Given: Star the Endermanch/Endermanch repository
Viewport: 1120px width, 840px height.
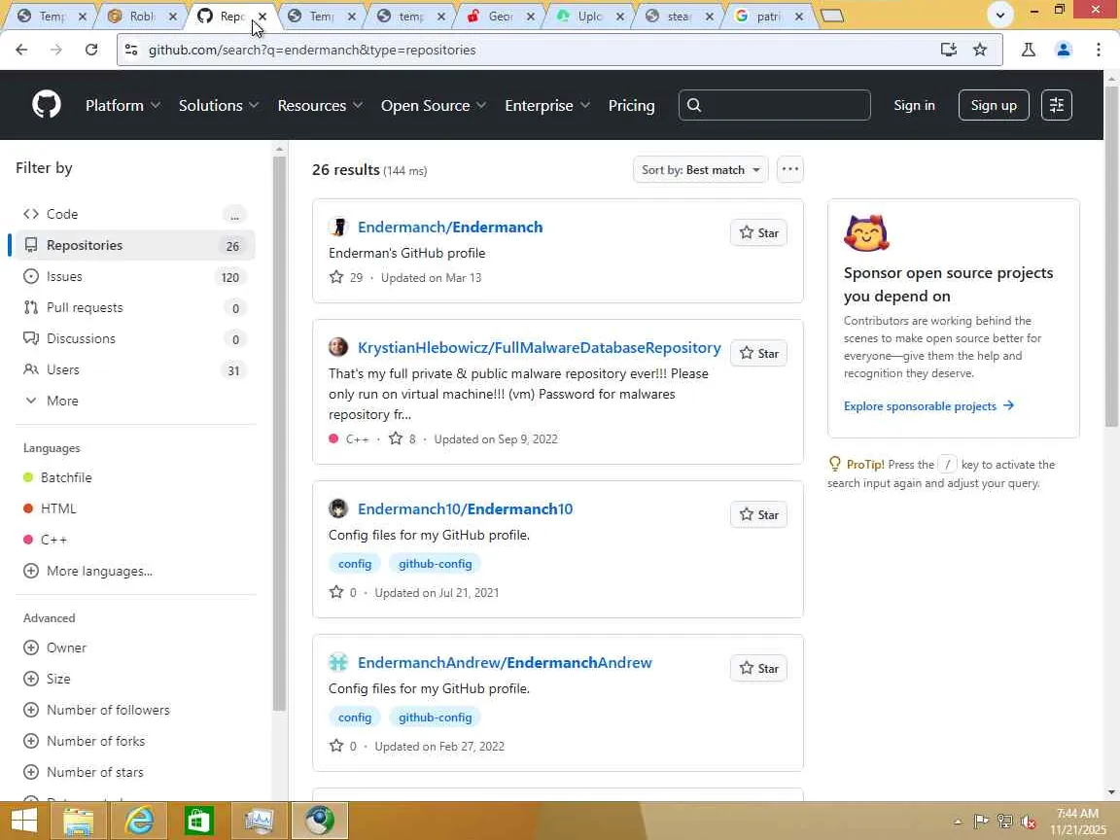Looking at the screenshot, I should point(758,233).
